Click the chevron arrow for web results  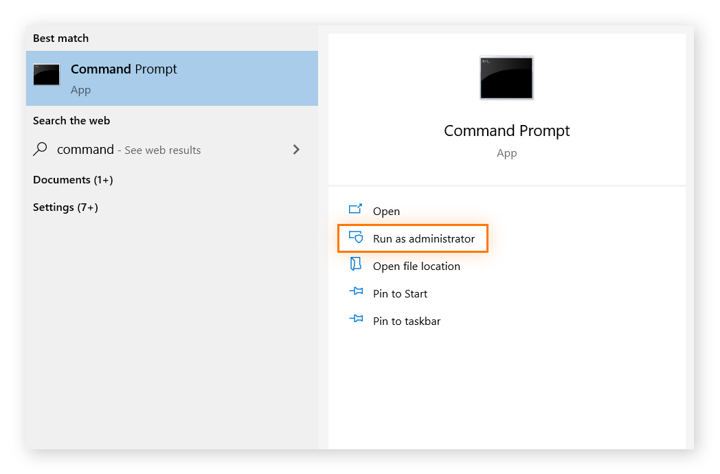(296, 149)
